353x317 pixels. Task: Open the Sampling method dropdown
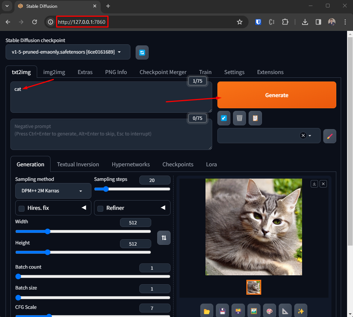point(53,191)
